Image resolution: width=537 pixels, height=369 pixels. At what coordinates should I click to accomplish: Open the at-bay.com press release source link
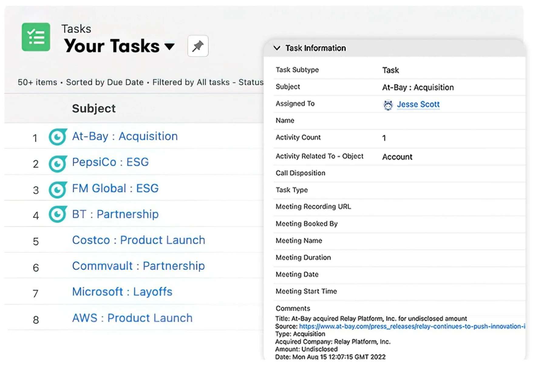(412, 327)
